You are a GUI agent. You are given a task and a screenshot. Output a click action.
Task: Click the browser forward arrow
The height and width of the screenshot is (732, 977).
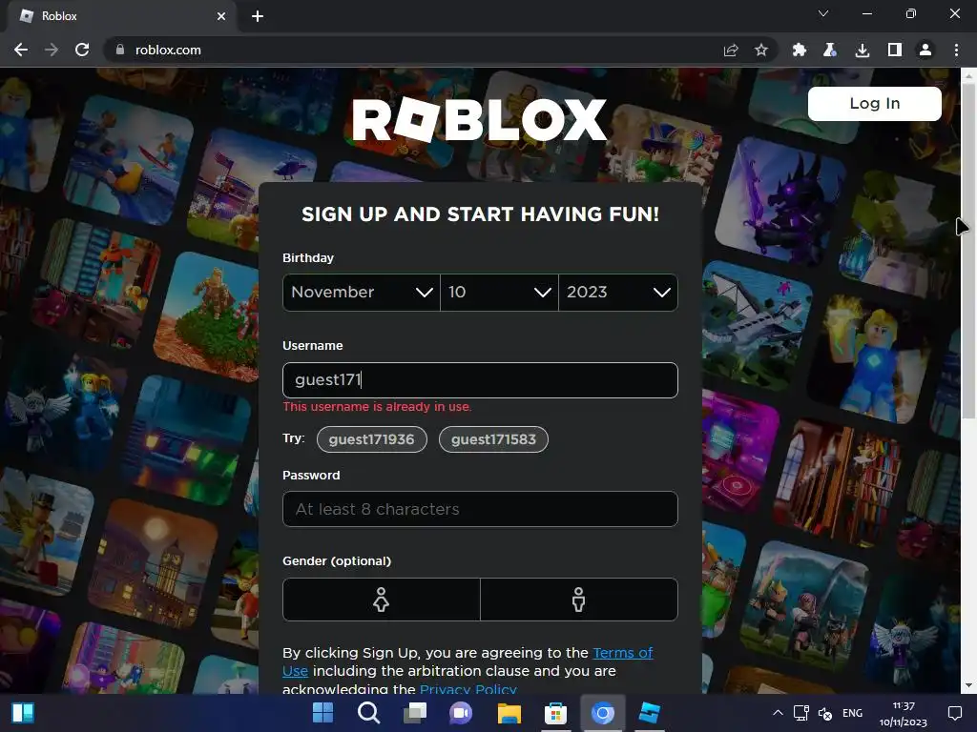(52, 50)
